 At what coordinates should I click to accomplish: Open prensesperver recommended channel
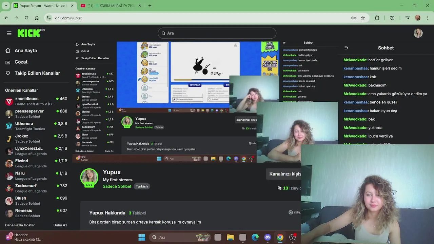[36, 114]
